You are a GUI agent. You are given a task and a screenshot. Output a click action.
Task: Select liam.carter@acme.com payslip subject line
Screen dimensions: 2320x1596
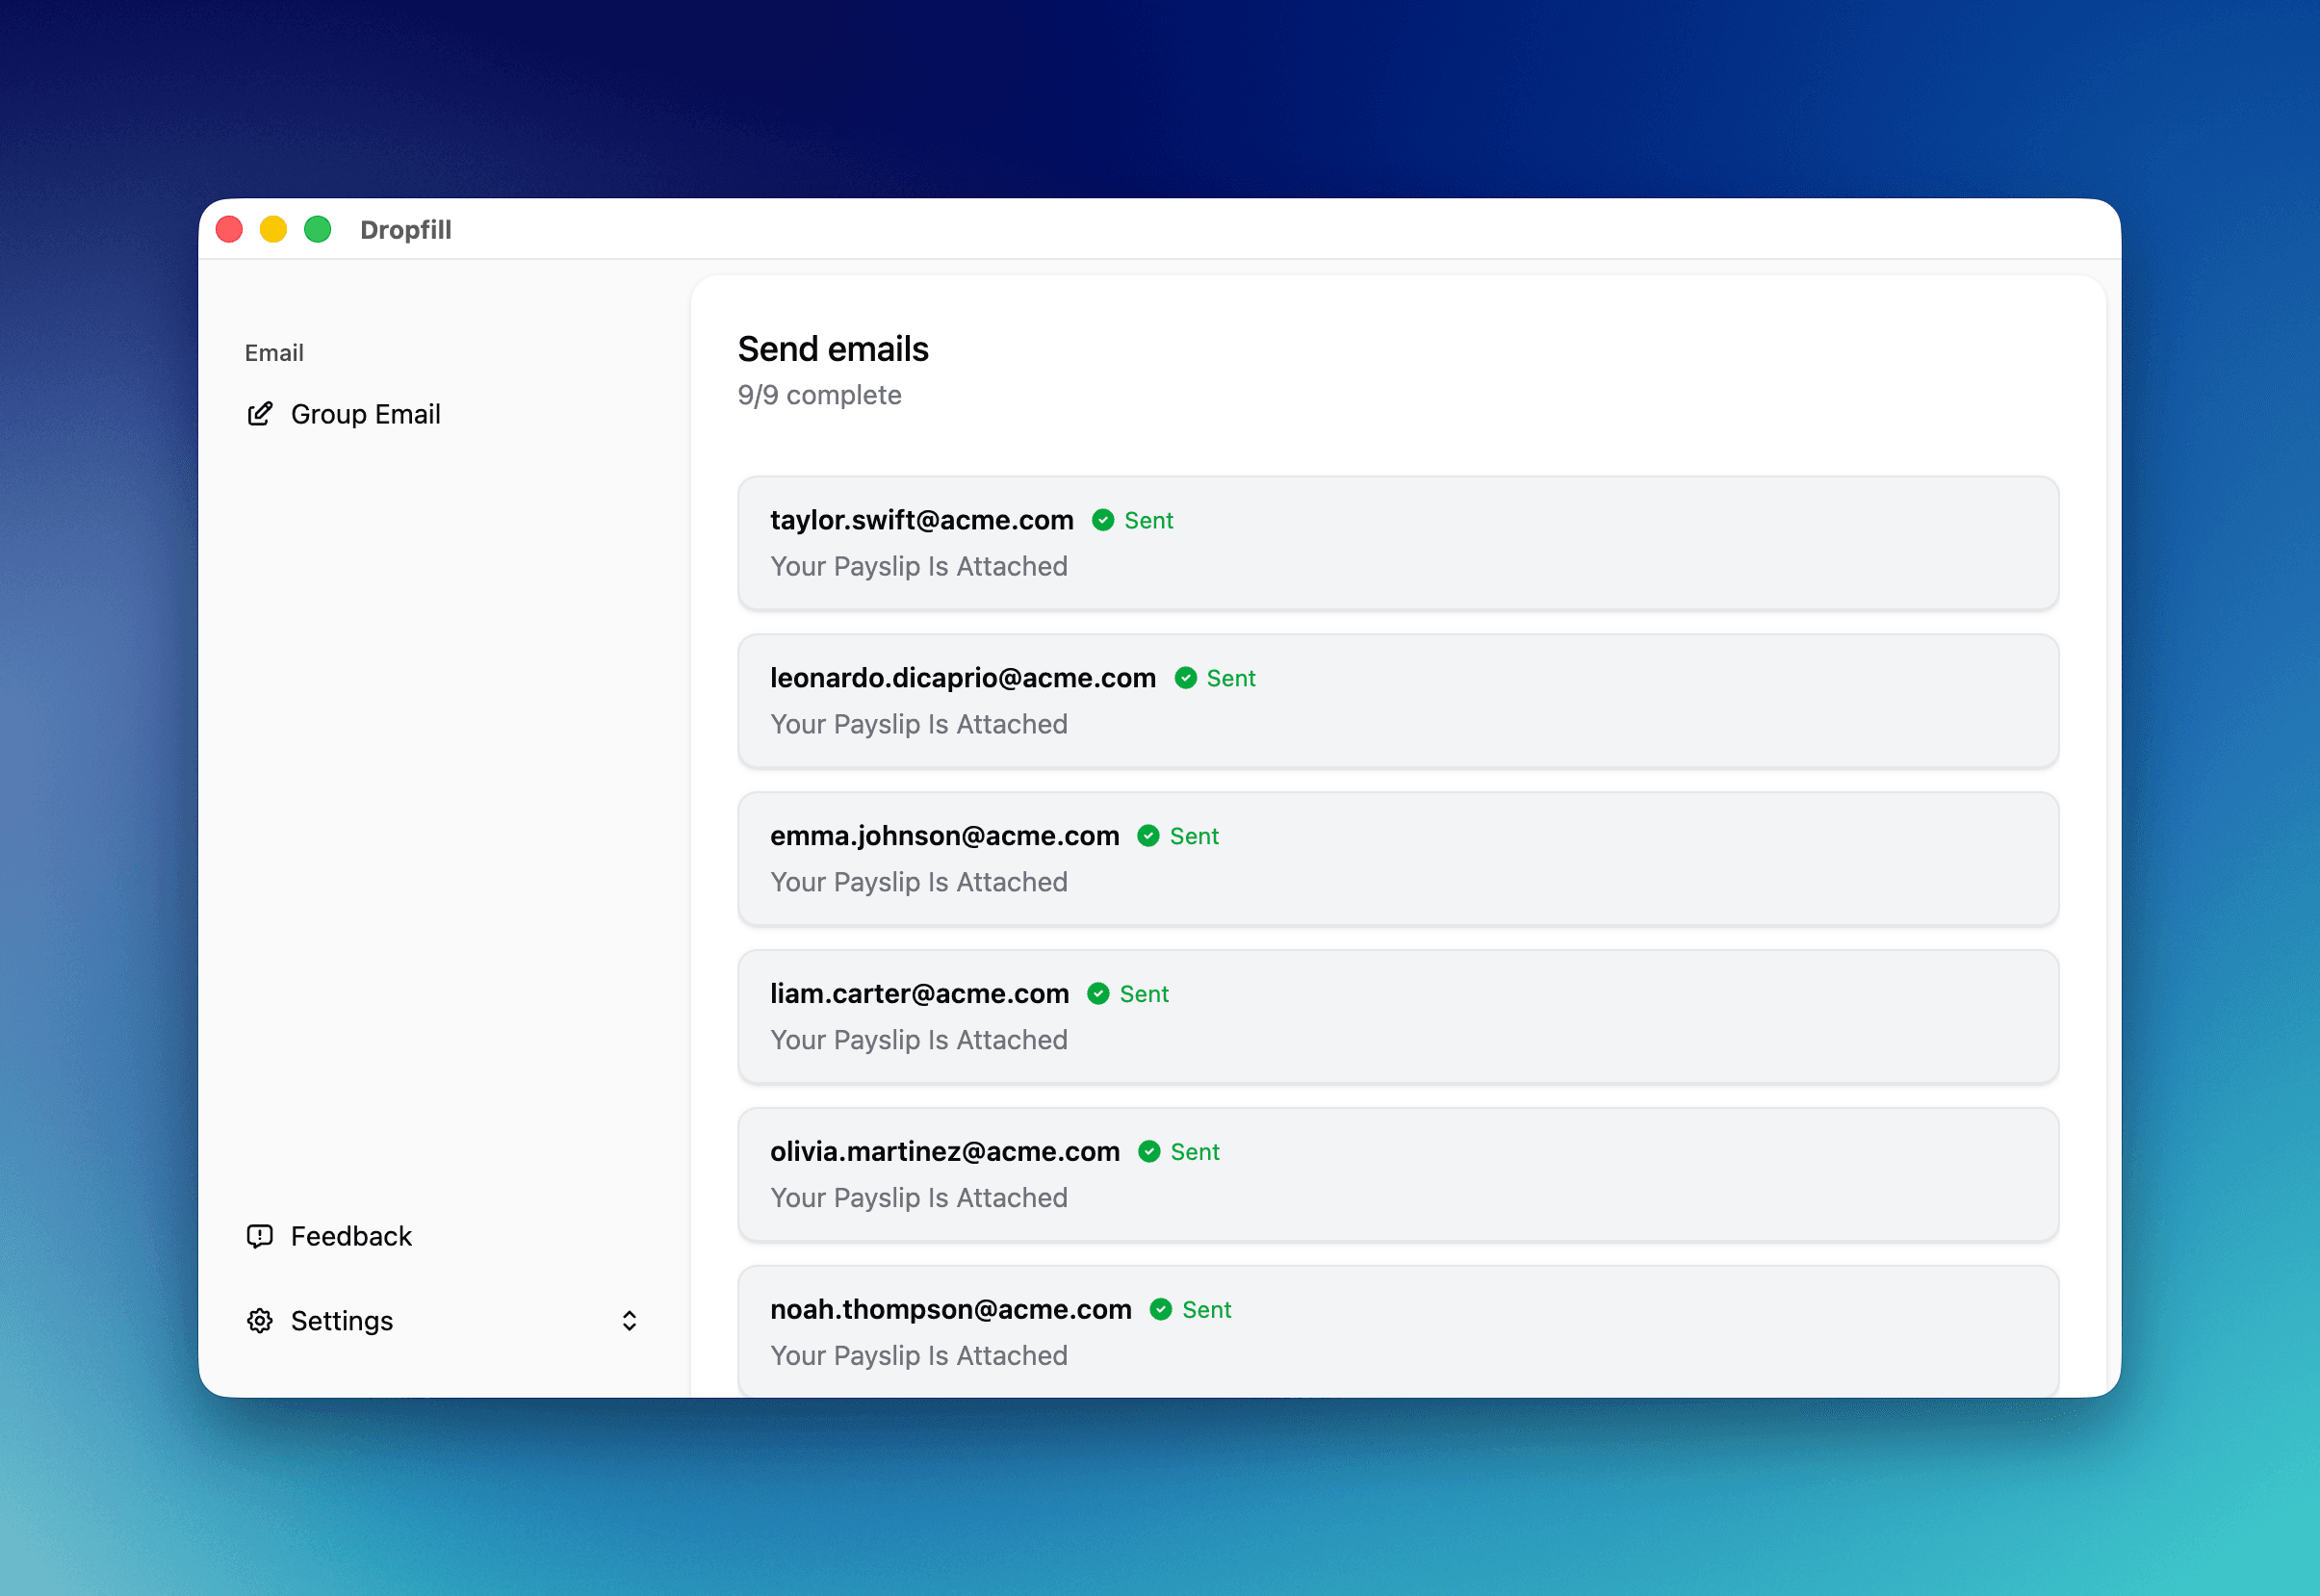[x=918, y=1040]
